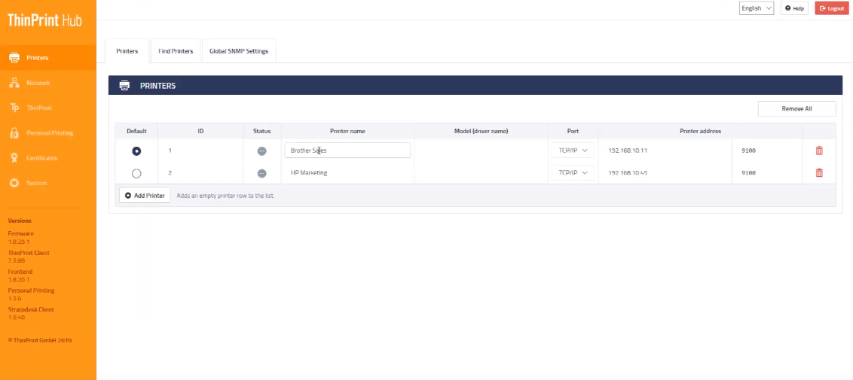
Task: Click the HP Marketing printer name
Action: [309, 172]
